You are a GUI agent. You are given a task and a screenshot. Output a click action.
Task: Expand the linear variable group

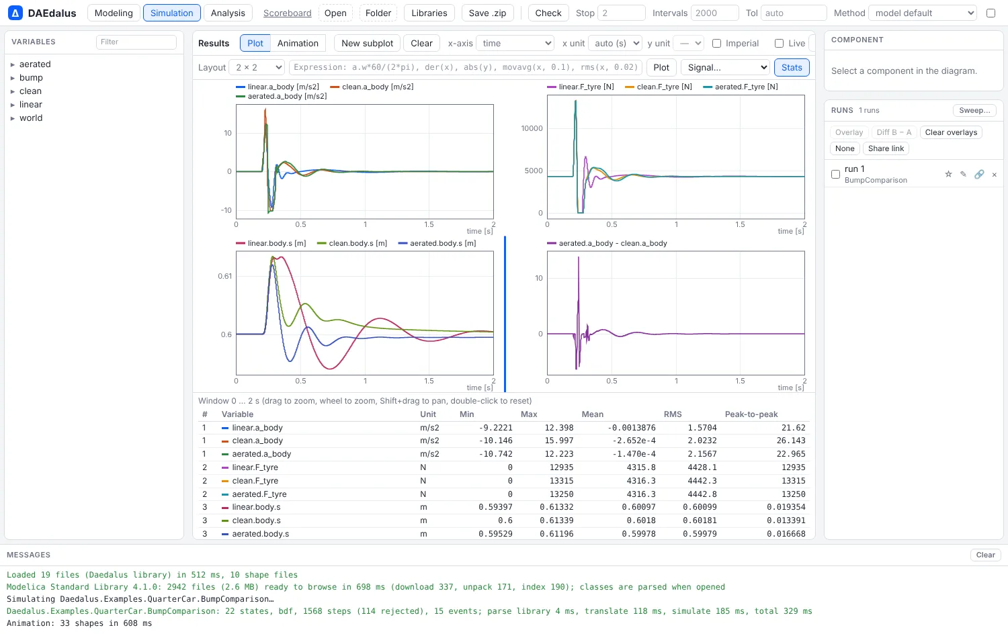click(12, 105)
